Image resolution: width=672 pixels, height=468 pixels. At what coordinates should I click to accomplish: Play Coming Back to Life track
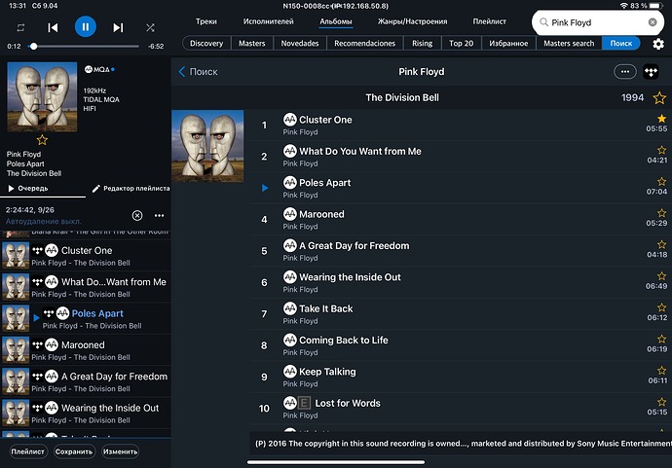click(461, 345)
